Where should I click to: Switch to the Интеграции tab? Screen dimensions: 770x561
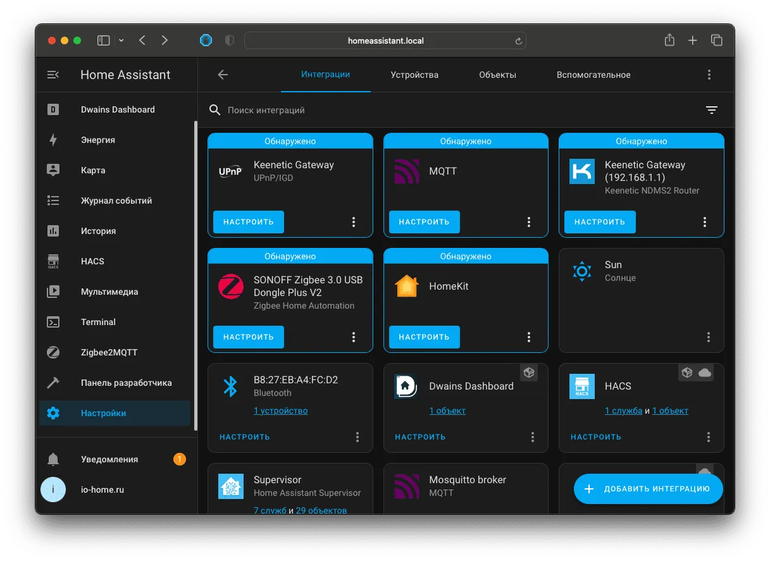pyautogui.click(x=325, y=75)
